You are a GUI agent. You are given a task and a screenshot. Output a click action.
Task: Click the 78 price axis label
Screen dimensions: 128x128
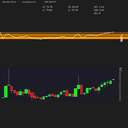click(120, 80)
